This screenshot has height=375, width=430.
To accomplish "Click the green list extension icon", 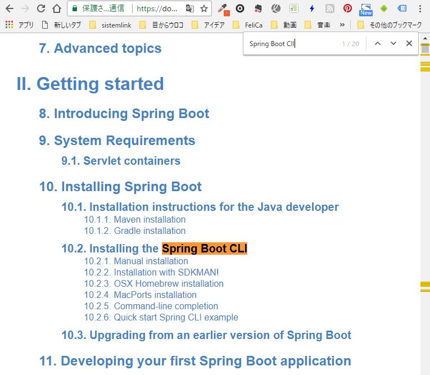I will [294, 8].
